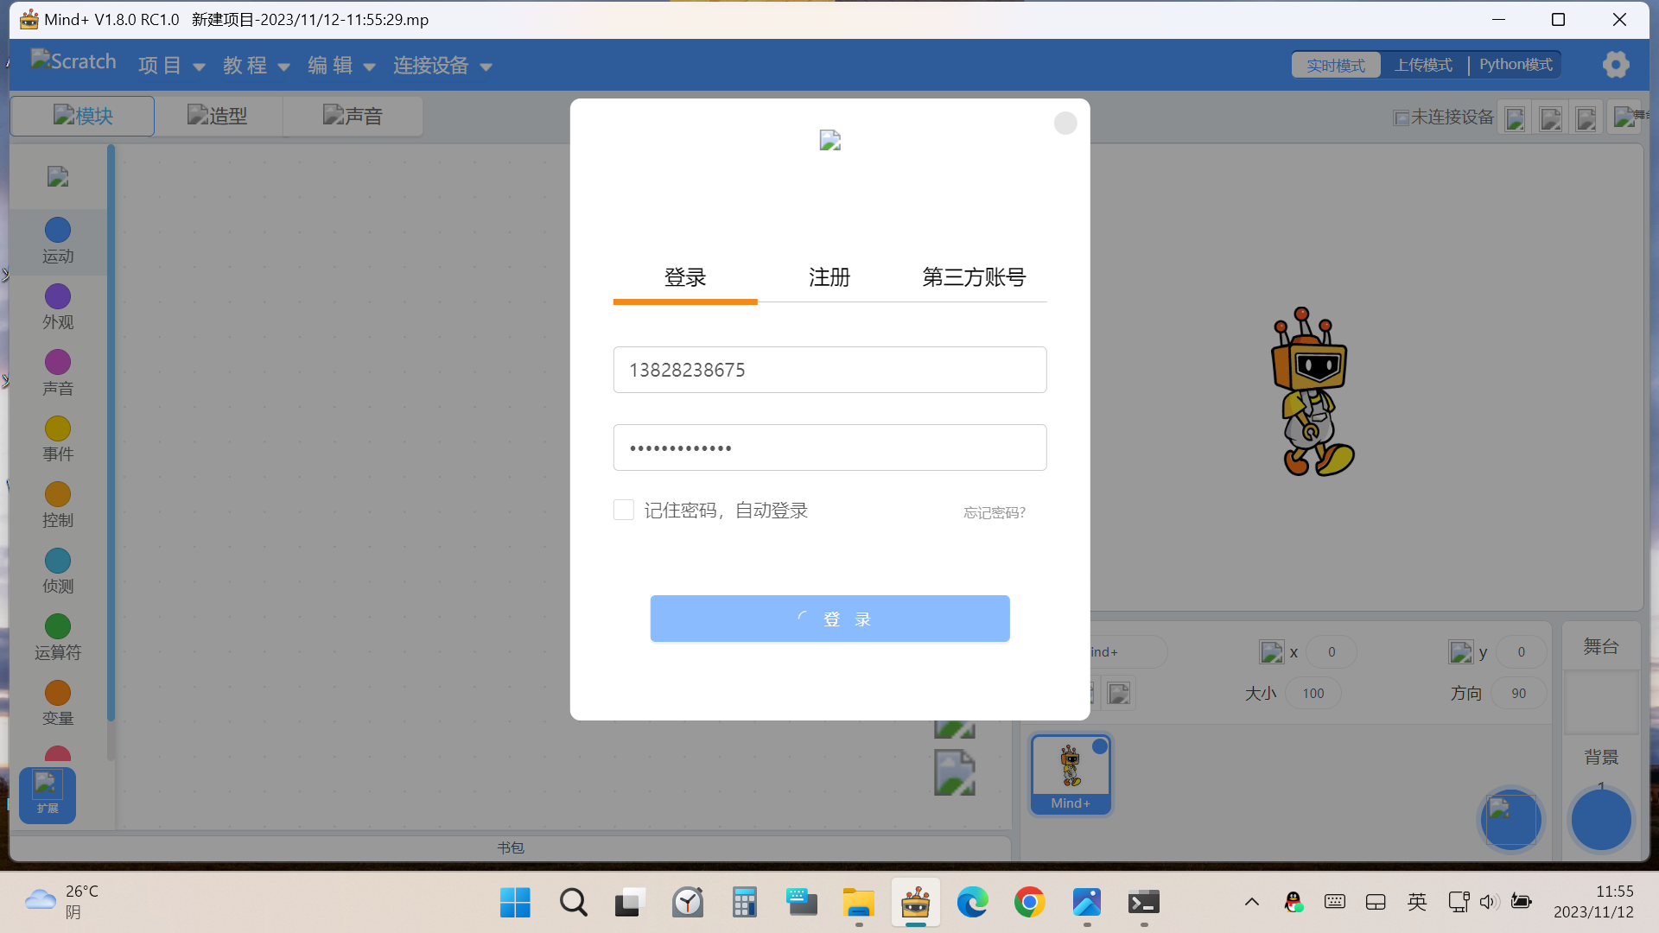This screenshot has width=1659, height=933.
Task: Open the clock and date in taskbar
Action: tap(1593, 902)
